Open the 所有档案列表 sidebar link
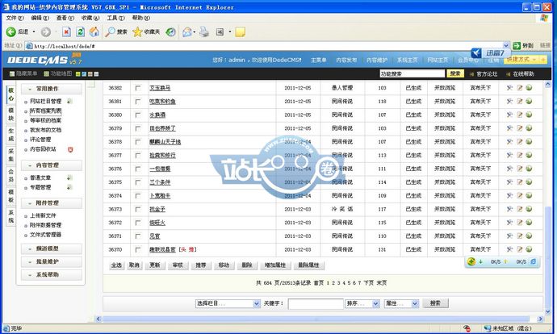This screenshot has width=557, height=334. click(x=45, y=111)
